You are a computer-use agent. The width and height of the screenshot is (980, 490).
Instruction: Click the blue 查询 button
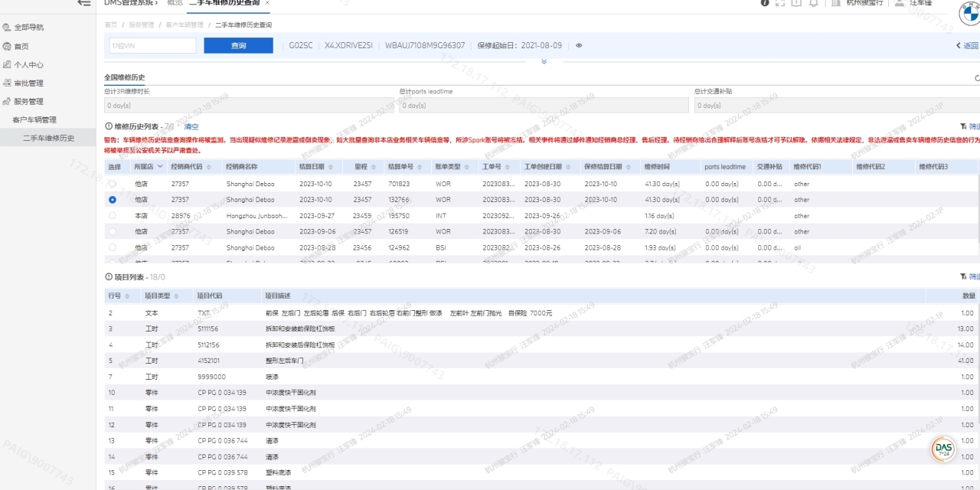[238, 46]
